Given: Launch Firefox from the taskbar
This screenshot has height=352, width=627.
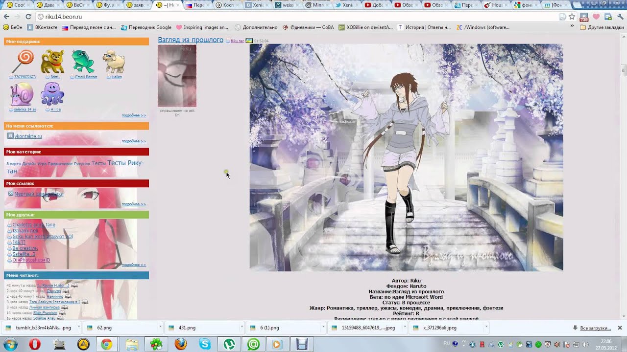Looking at the screenshot, I should pos(181,344).
